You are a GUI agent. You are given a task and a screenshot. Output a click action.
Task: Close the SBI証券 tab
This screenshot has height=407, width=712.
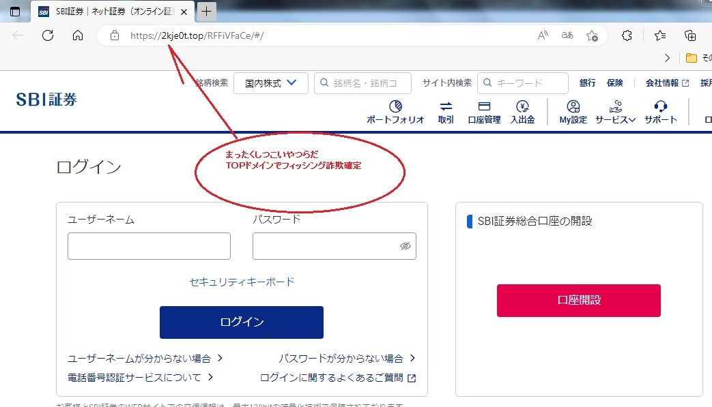point(184,12)
